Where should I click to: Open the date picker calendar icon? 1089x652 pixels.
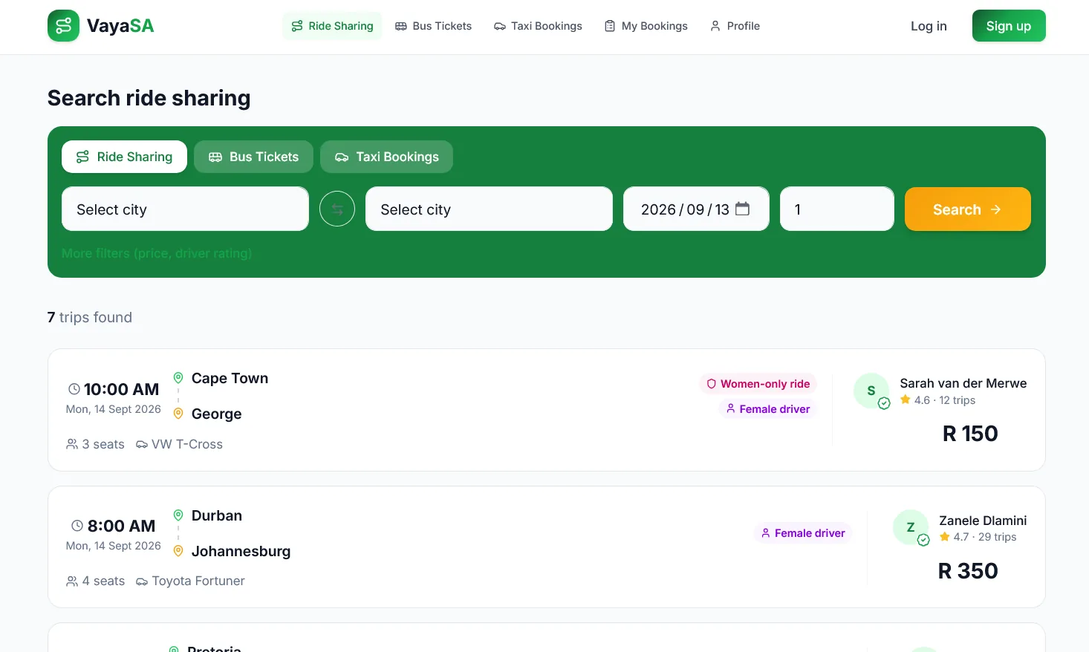point(742,209)
